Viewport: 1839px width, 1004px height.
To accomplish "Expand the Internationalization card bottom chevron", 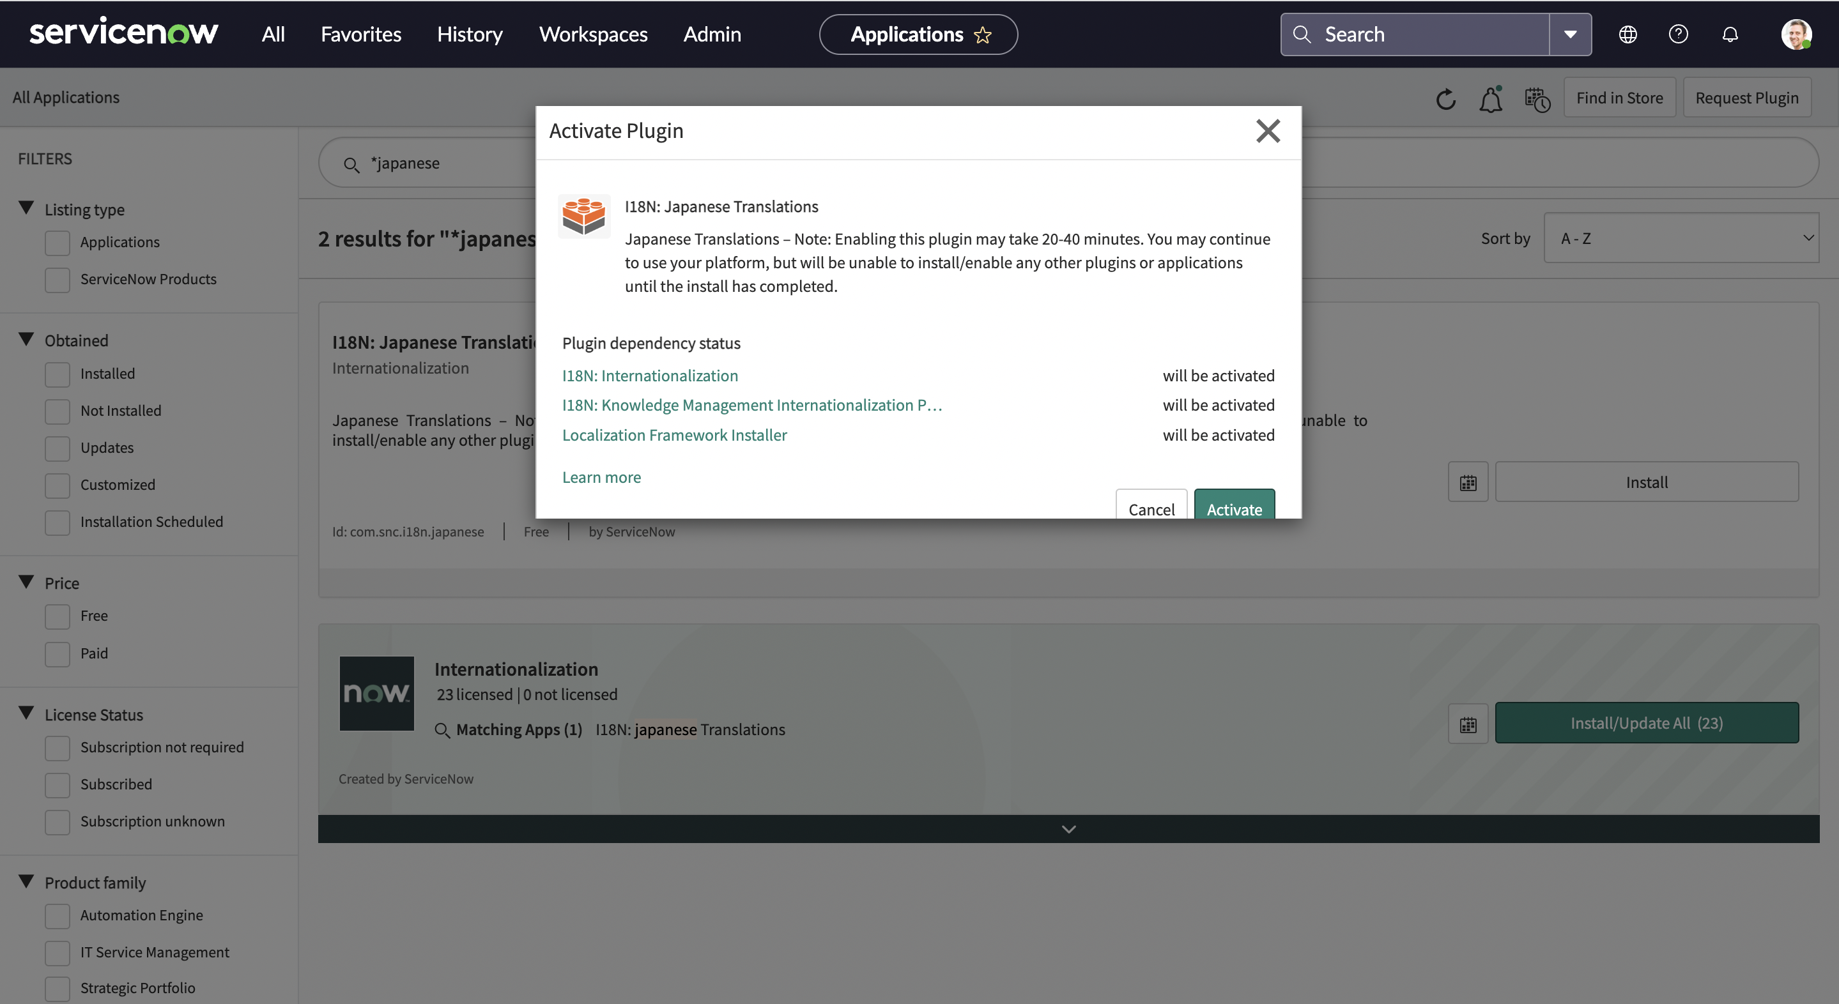I will point(1068,829).
